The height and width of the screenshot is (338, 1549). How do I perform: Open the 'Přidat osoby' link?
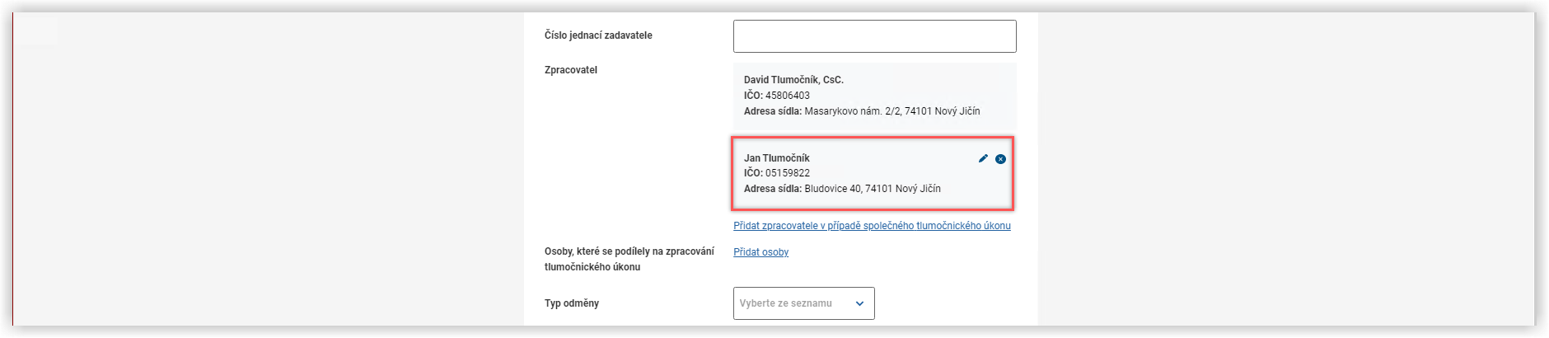coord(760,252)
